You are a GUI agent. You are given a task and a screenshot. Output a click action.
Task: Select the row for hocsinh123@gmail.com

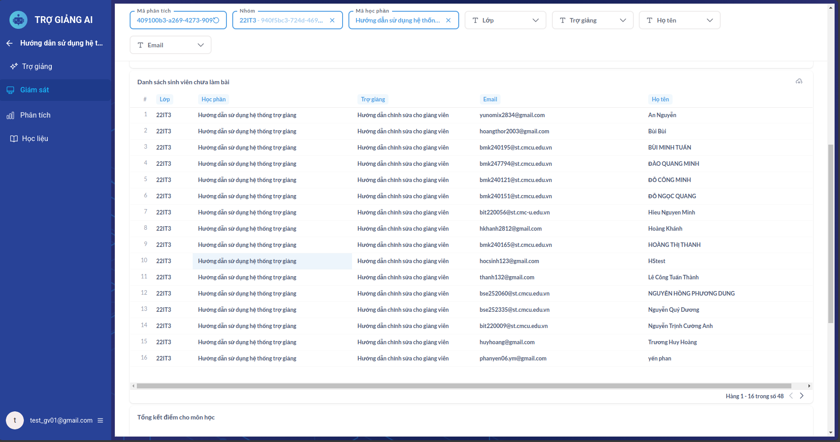pos(509,261)
